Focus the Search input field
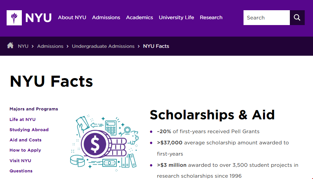Viewport: 313px width, 179px height. click(x=266, y=18)
